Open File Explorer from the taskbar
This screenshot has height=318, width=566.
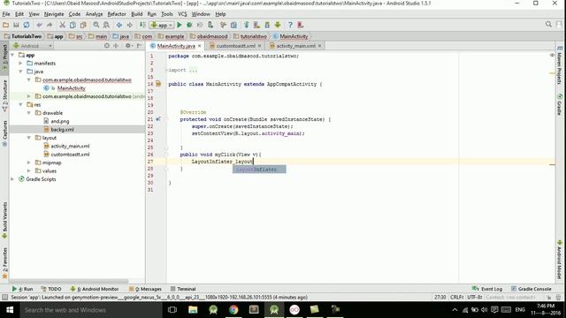pos(193,310)
